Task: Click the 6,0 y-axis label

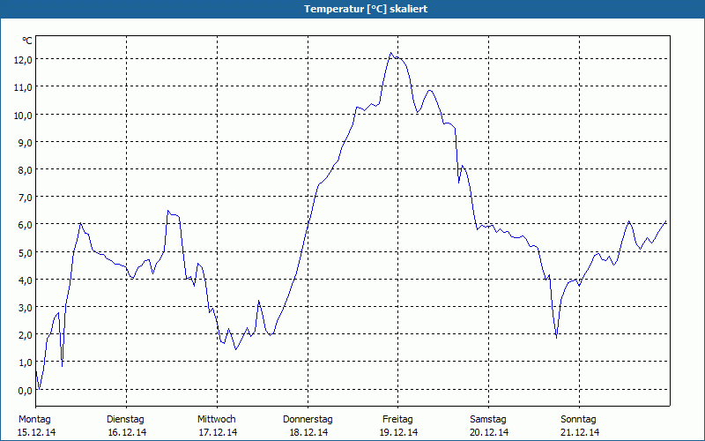Action: 26,225
